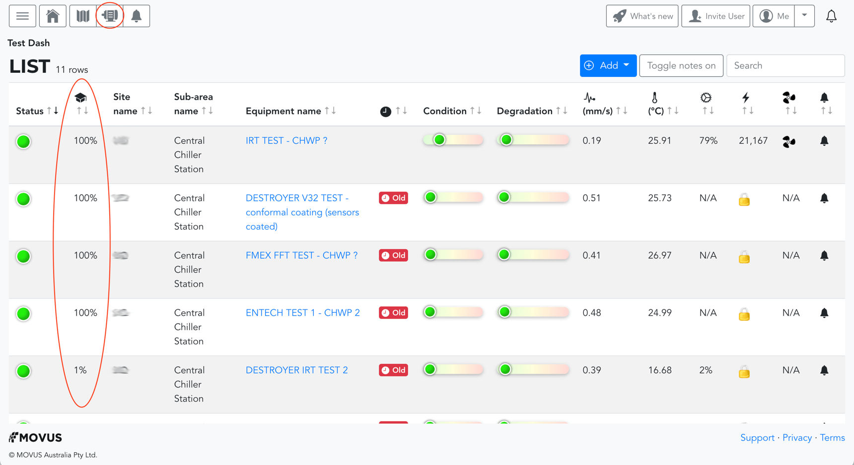Click the padlock icon in DESTROYER V32 row
This screenshot has height=465, width=854.
pyautogui.click(x=744, y=199)
